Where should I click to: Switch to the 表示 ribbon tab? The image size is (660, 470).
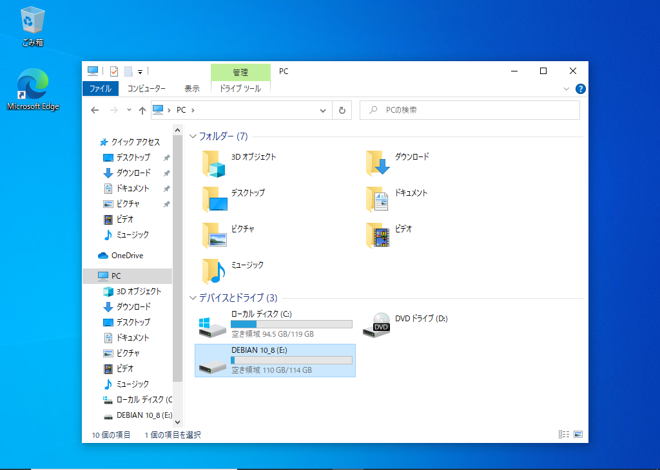(191, 89)
